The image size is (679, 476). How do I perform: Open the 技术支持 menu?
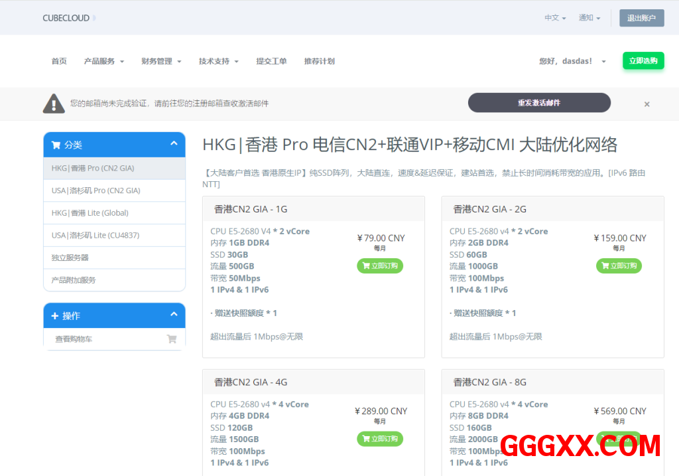[x=218, y=61]
